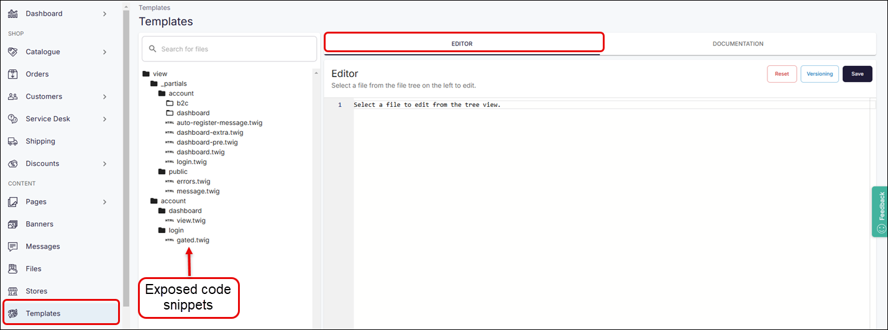
Task: Click HTML icon beside gated.twig
Action: [x=170, y=241]
